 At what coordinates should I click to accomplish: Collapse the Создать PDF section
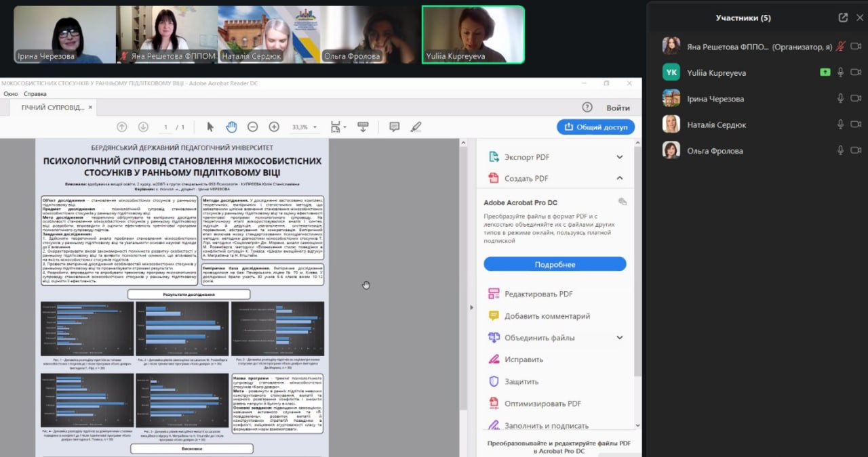[x=619, y=179]
